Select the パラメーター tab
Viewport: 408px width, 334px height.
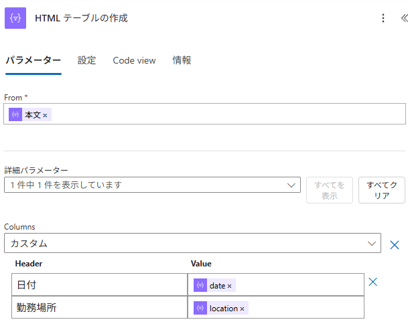(33, 60)
